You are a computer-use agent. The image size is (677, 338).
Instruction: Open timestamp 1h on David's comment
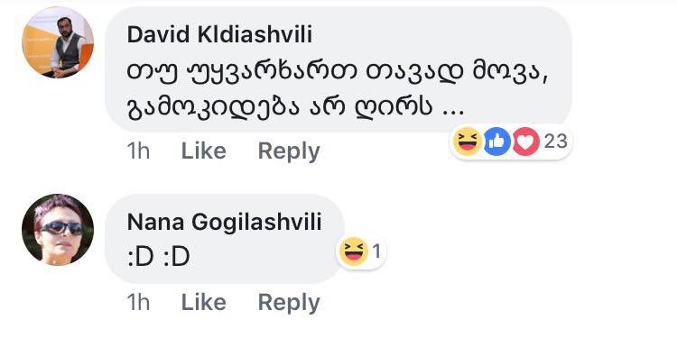point(138,151)
